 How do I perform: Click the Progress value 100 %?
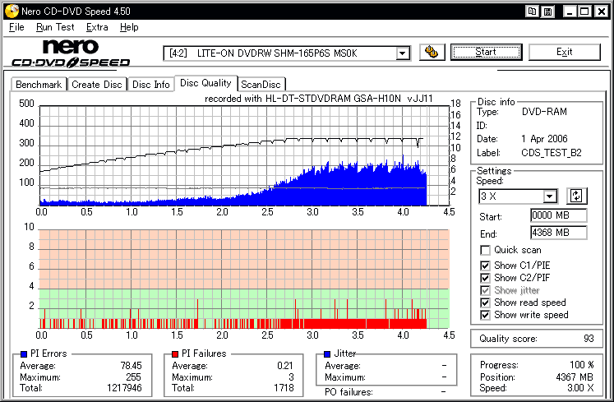(x=581, y=365)
